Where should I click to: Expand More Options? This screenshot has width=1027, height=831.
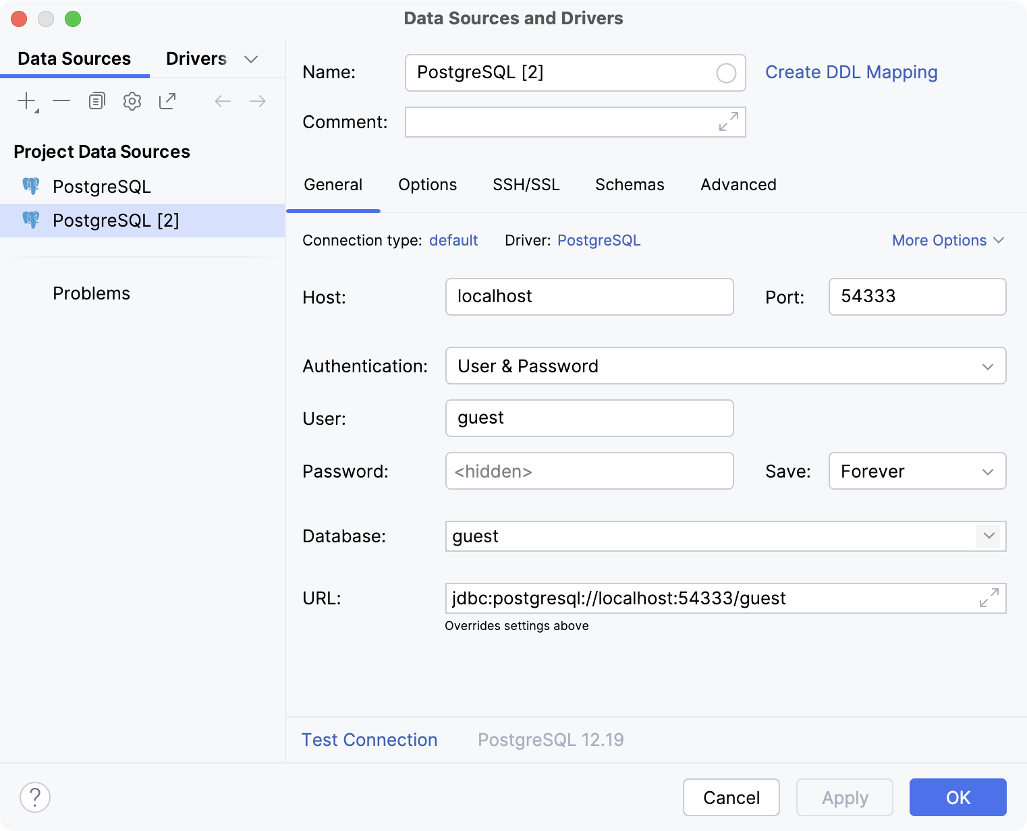coord(947,240)
